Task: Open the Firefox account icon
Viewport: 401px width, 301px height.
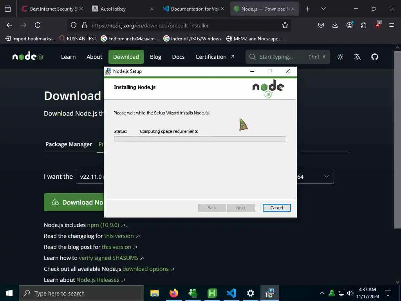Action: tap(349, 25)
